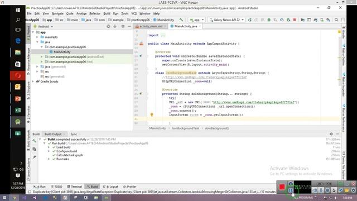This screenshot has width=357, height=201.
Task: Collapse the java folder node
Action: point(37,42)
